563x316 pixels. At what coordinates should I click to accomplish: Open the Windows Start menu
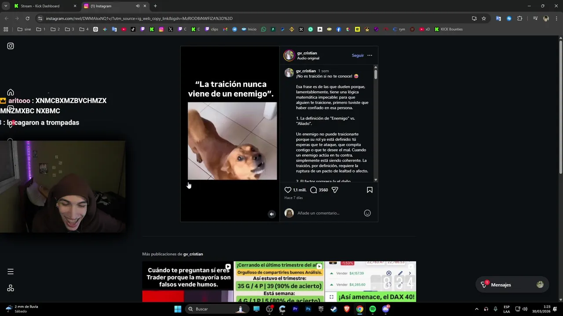[178, 309]
